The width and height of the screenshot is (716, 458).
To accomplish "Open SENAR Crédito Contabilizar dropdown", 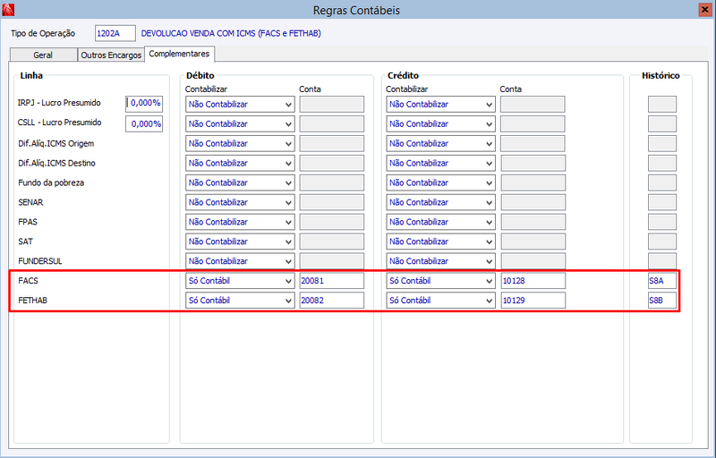I will [x=440, y=202].
